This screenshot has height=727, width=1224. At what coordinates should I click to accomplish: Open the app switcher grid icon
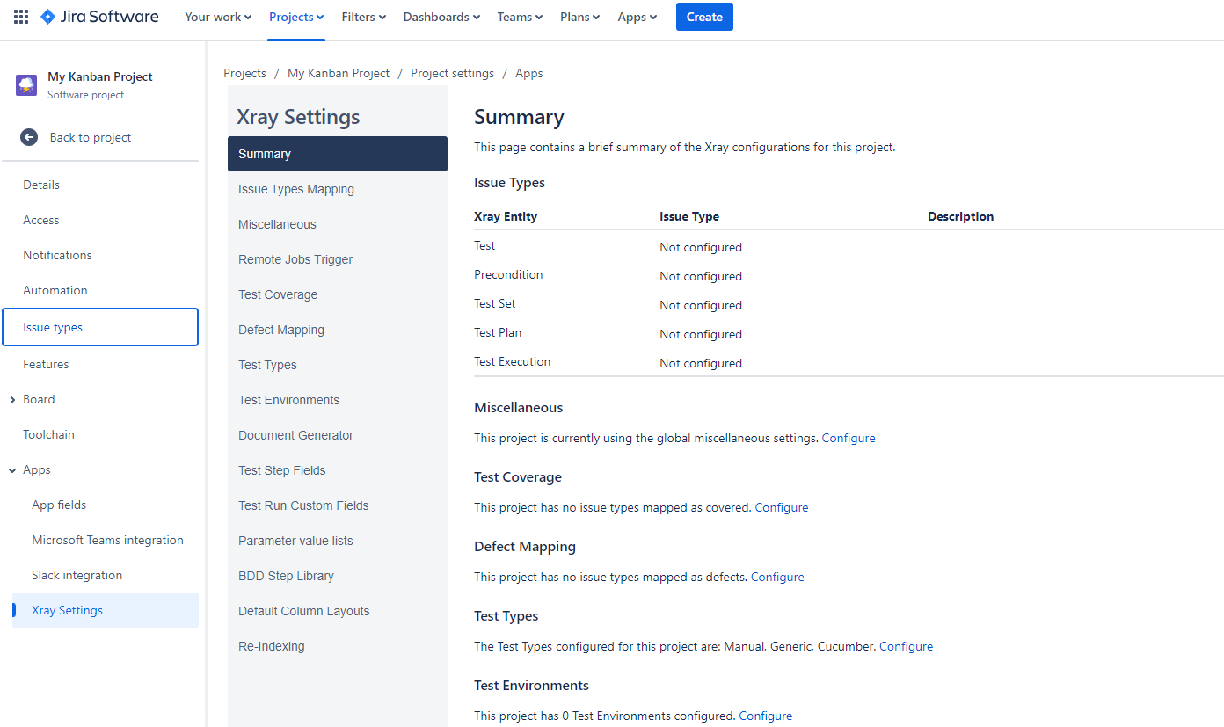[x=21, y=17]
